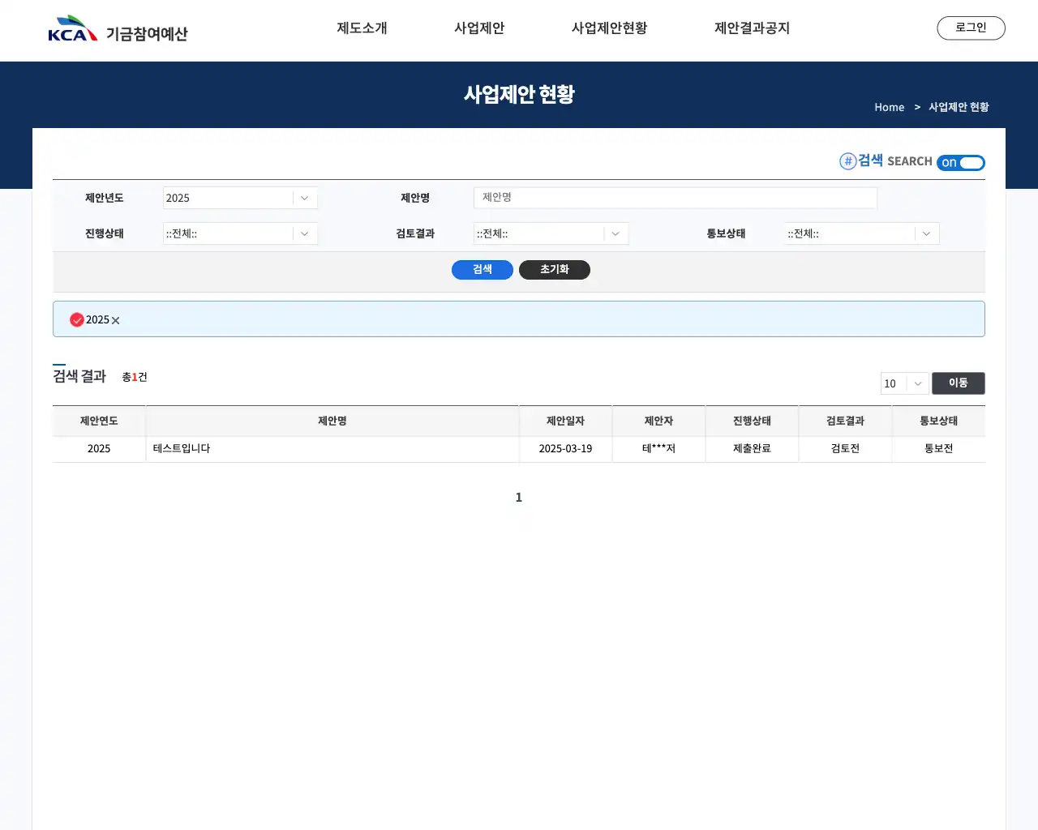
Task: Navigate to the 사업제안 menu
Action: pos(479,28)
